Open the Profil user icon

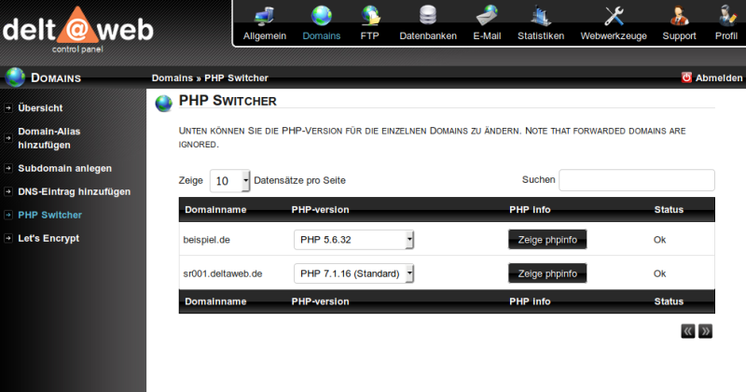[x=726, y=16]
